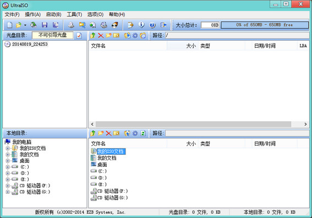Open the 启动(B) menu
The image size is (312, 218).
coord(53,14)
